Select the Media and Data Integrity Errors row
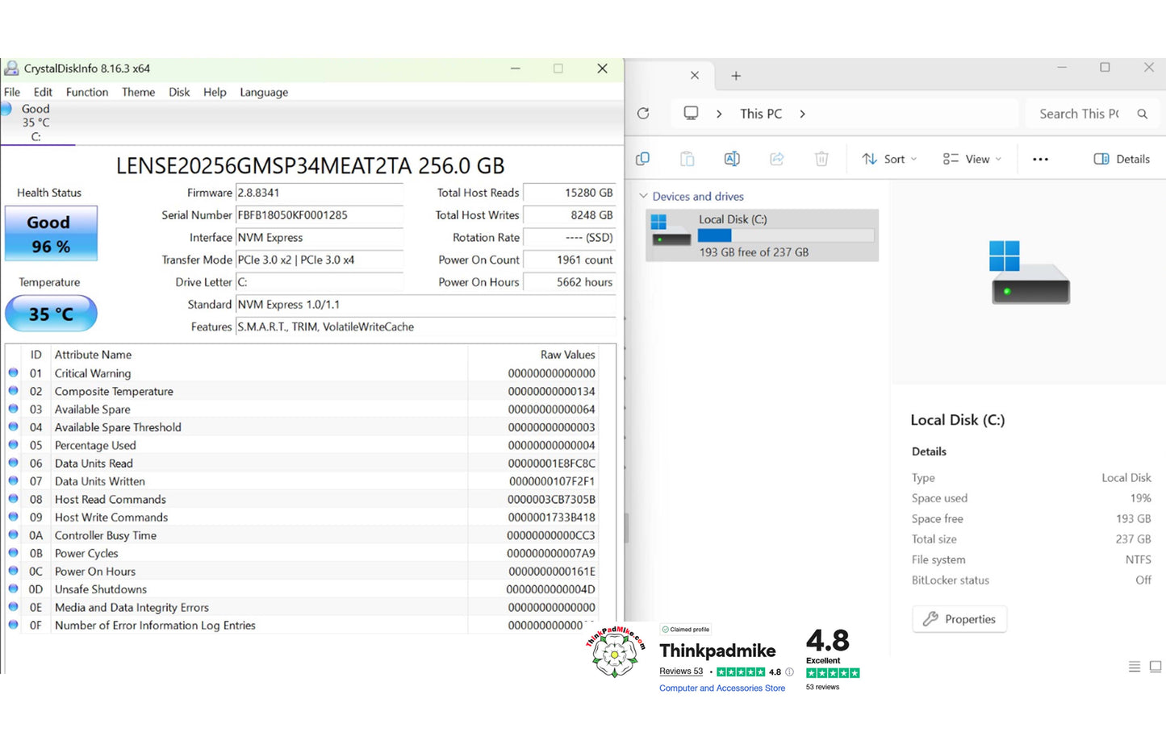The image size is (1166, 732). tap(303, 607)
